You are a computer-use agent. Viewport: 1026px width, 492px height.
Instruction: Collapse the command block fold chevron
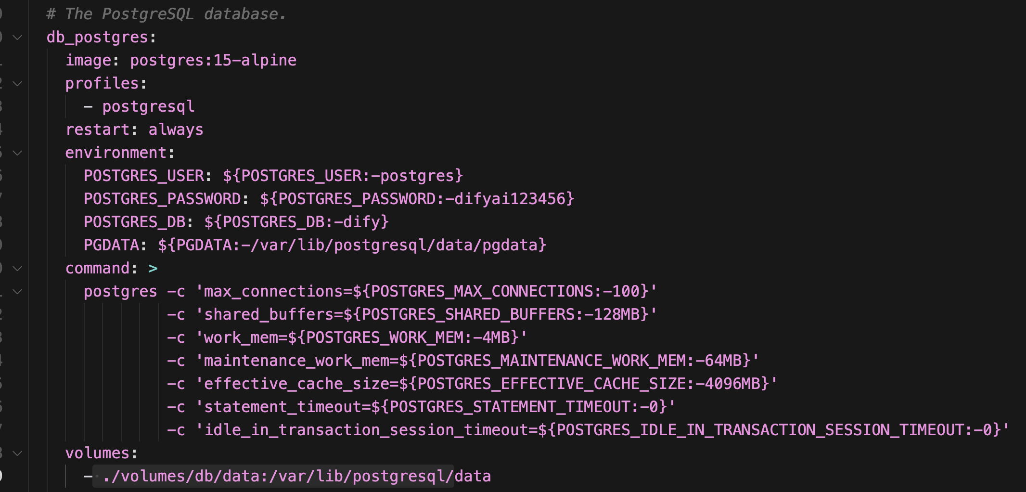[x=17, y=269]
